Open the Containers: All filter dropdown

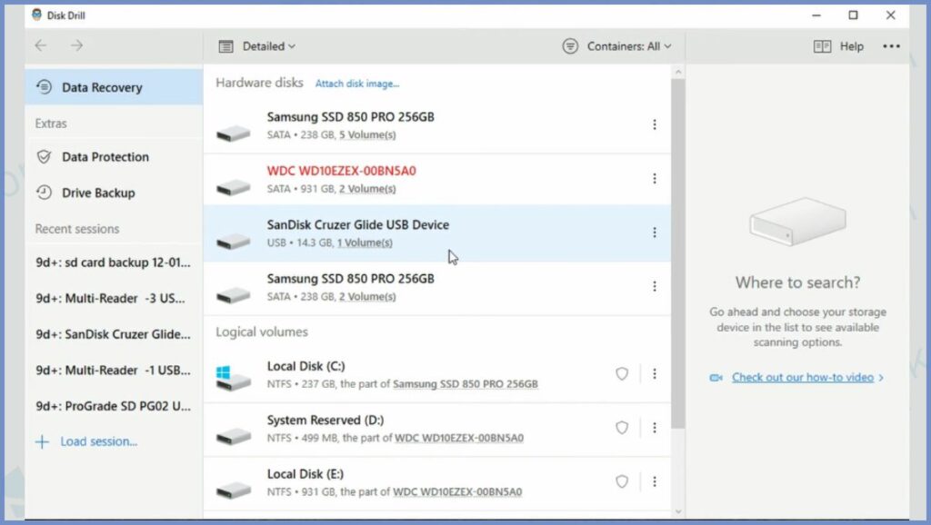click(x=617, y=46)
